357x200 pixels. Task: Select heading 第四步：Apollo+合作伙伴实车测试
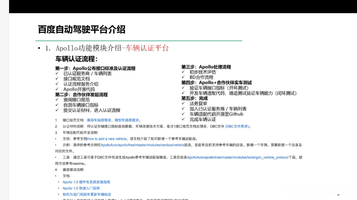217,83
